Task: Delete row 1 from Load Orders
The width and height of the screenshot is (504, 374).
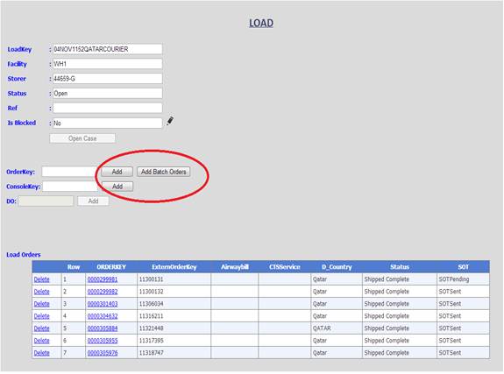Action: pos(42,279)
